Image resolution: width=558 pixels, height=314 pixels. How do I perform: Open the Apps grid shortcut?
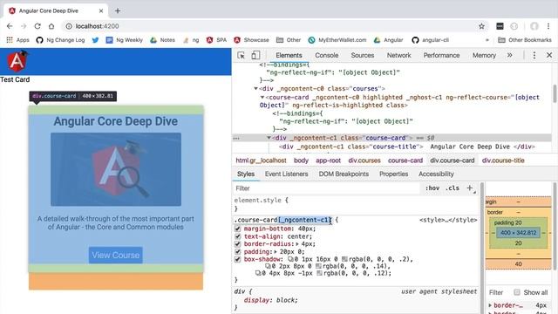pyautogui.click(x=17, y=40)
